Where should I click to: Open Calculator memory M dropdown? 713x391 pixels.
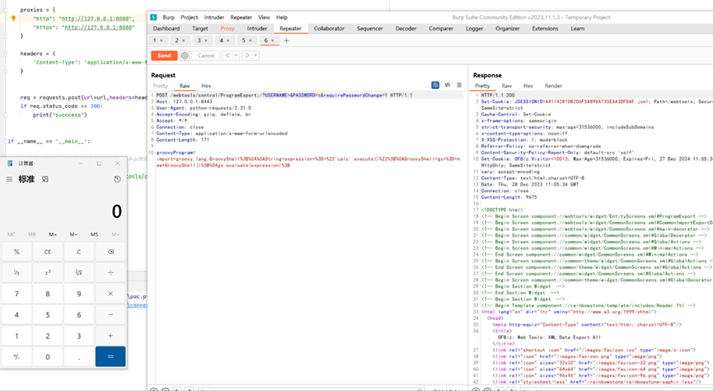click(x=115, y=234)
